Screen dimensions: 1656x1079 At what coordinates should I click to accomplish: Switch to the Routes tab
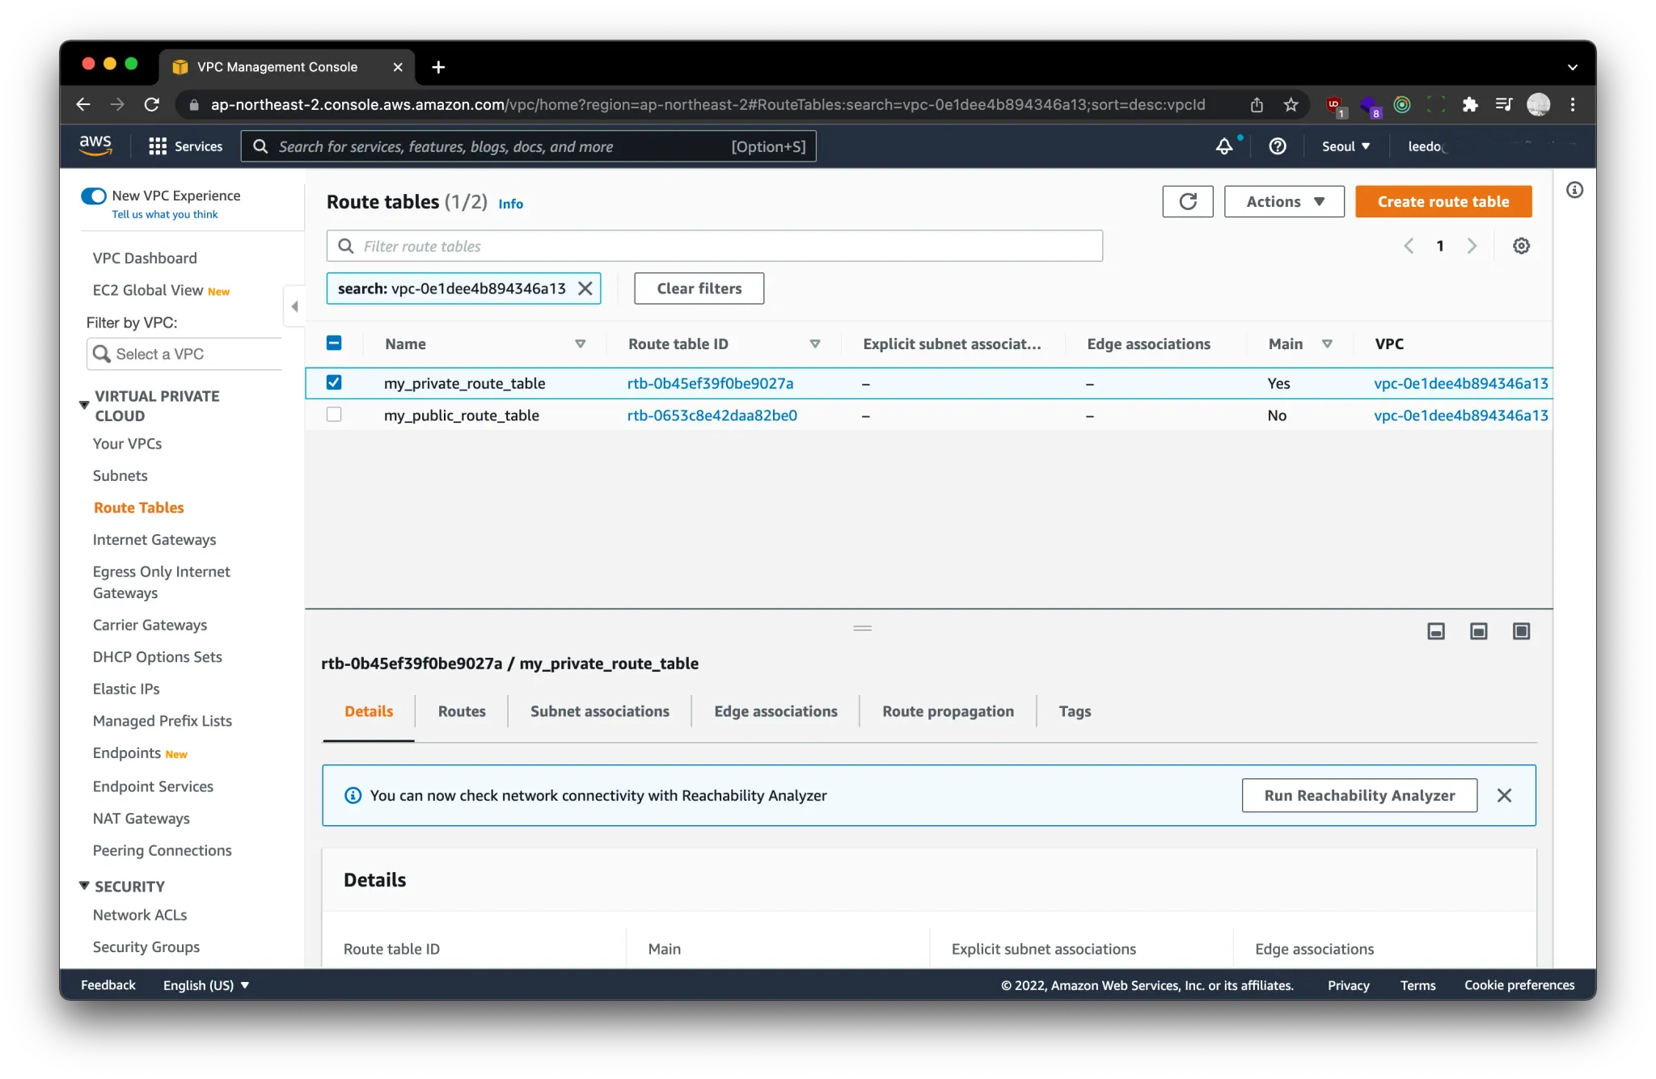[x=462, y=711]
